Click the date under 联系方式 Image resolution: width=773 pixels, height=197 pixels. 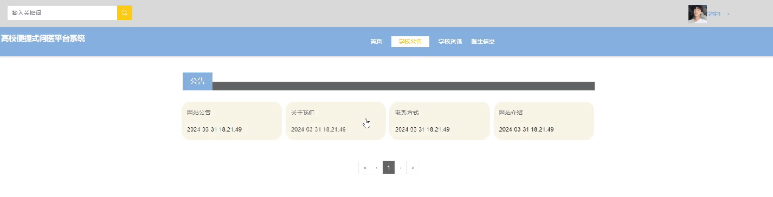422,130
